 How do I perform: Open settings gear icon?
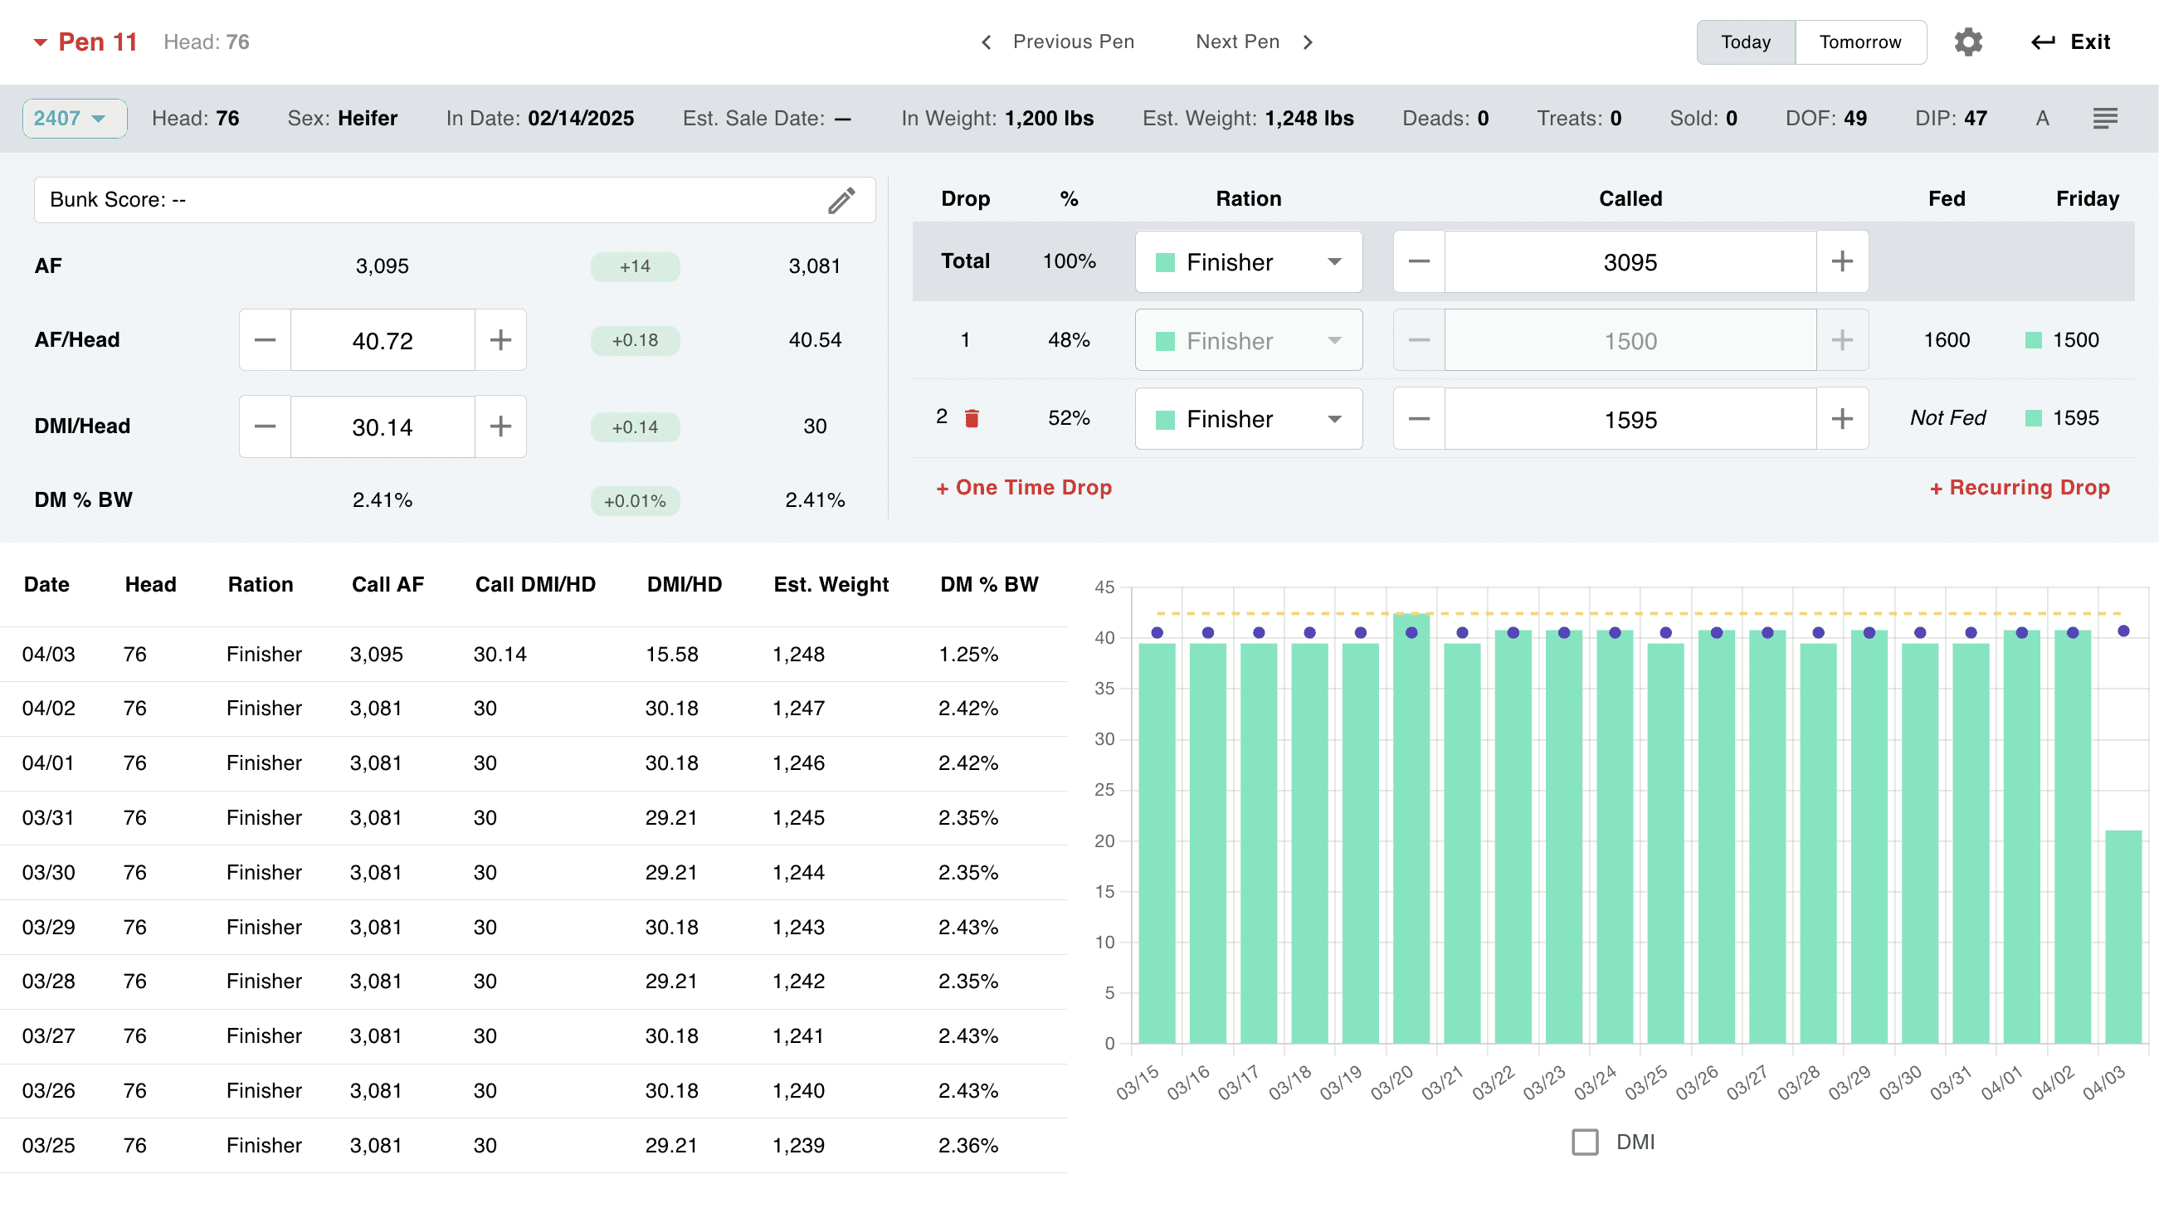coord(1967,42)
